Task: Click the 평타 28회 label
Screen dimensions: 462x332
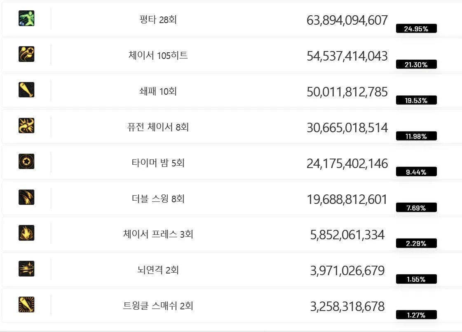Action: click(158, 20)
